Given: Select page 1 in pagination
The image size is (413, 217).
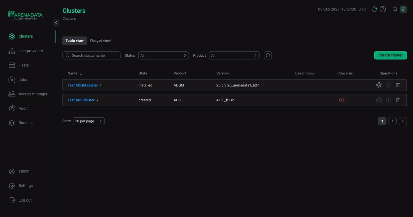Looking at the screenshot, I should tap(382, 121).
